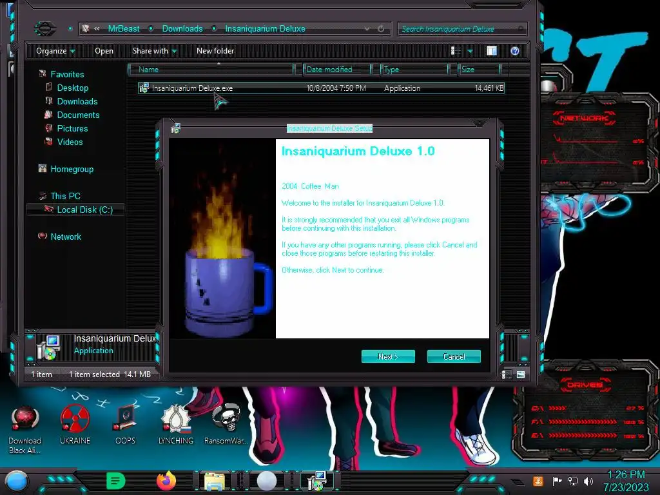Open Desktop under Favorites
This screenshot has height=495, width=660.
(x=72, y=88)
